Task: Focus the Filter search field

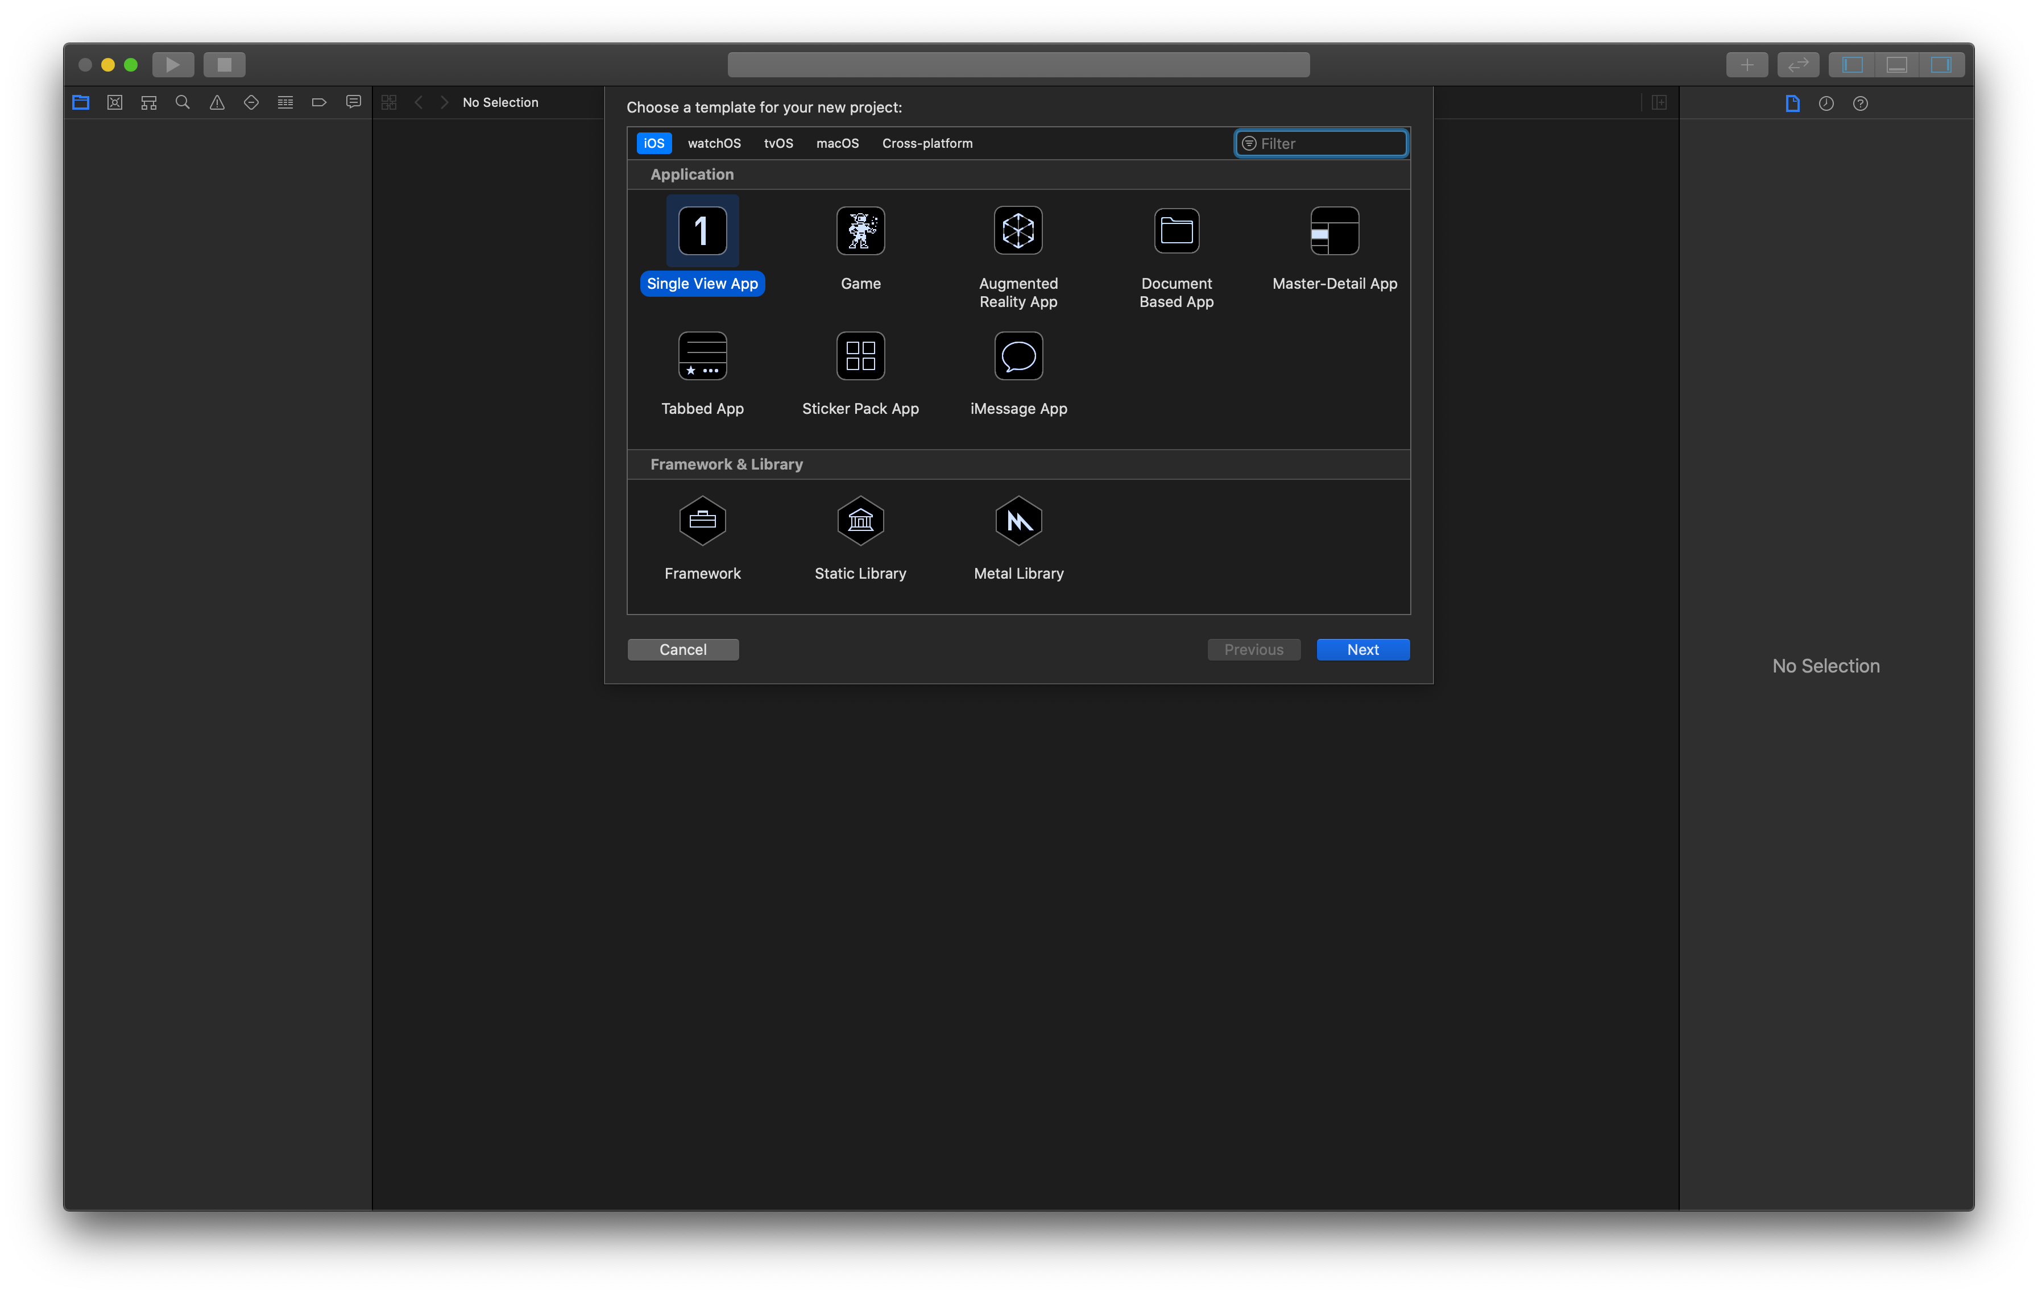Action: click(1321, 144)
